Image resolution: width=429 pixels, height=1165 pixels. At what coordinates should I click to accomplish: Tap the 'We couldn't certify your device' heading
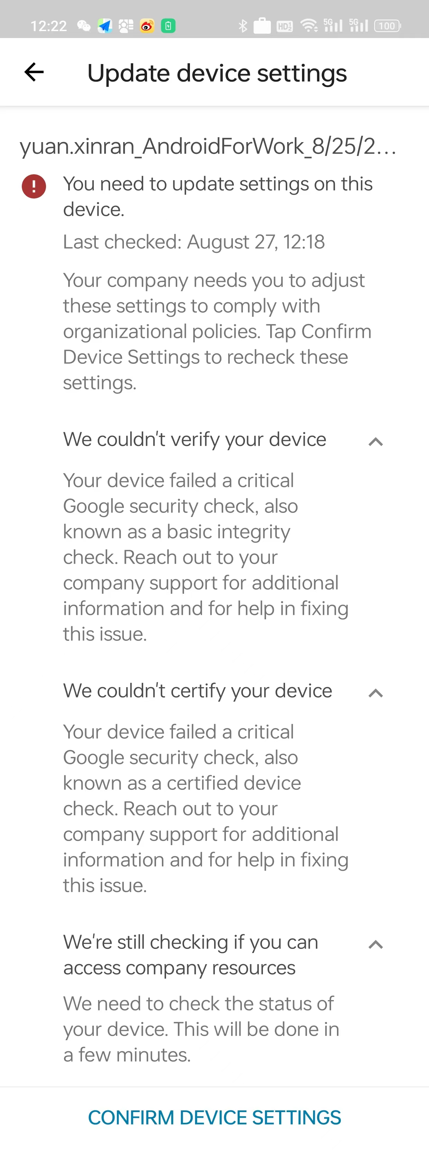(x=198, y=691)
